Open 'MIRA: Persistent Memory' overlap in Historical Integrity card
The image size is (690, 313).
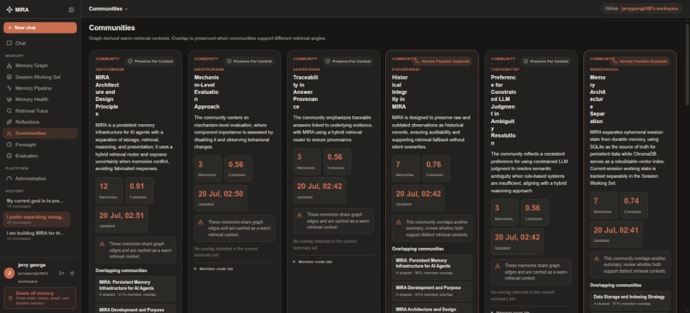coord(432,266)
